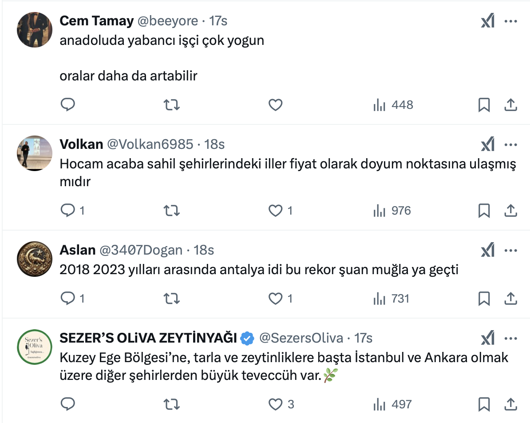Share Aslan's tweet
This screenshot has width=530, height=423.
510,299
